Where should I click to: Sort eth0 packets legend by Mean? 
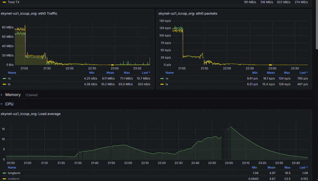click(271, 72)
